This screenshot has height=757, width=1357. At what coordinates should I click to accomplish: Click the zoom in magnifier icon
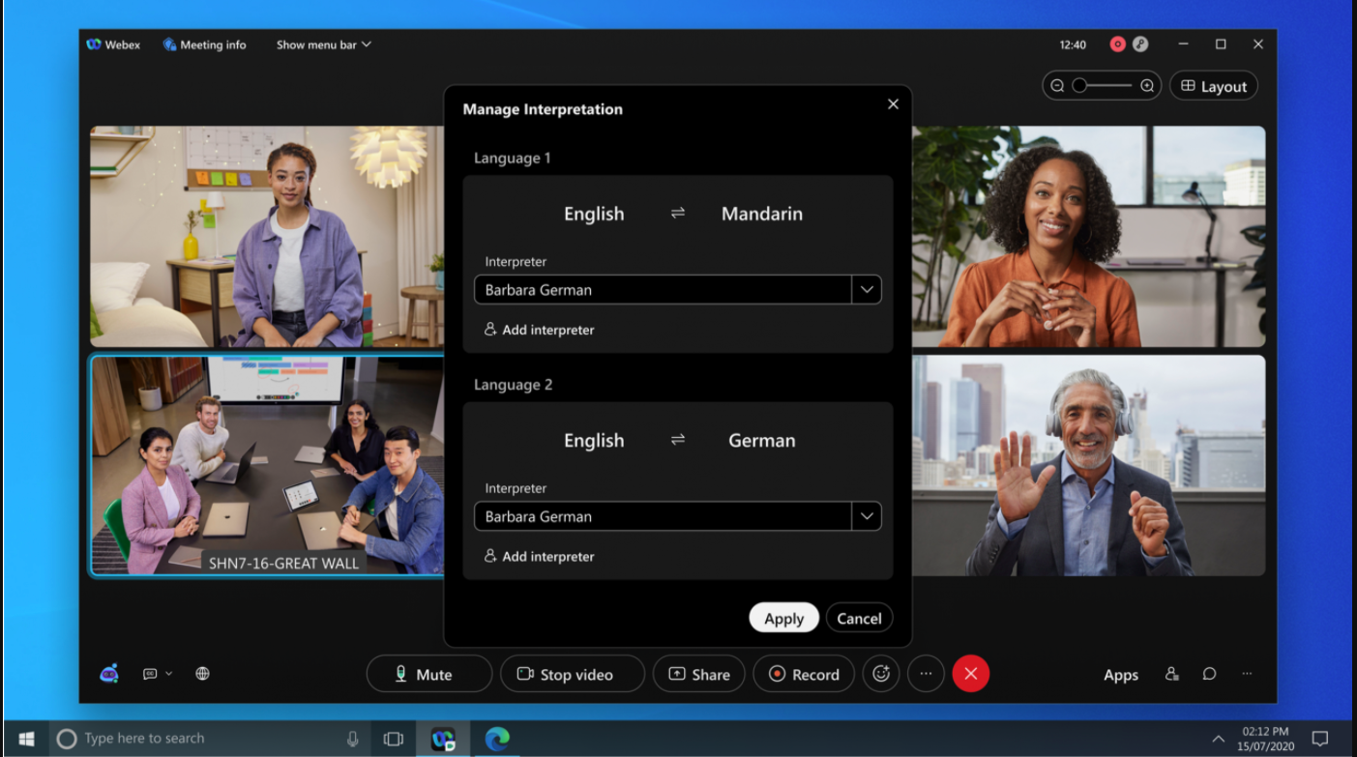[1147, 86]
